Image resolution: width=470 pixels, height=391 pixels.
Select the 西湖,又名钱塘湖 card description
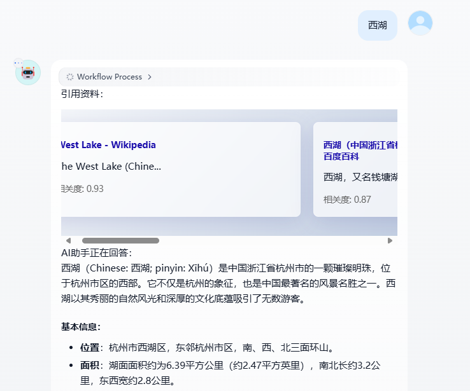[360, 177]
